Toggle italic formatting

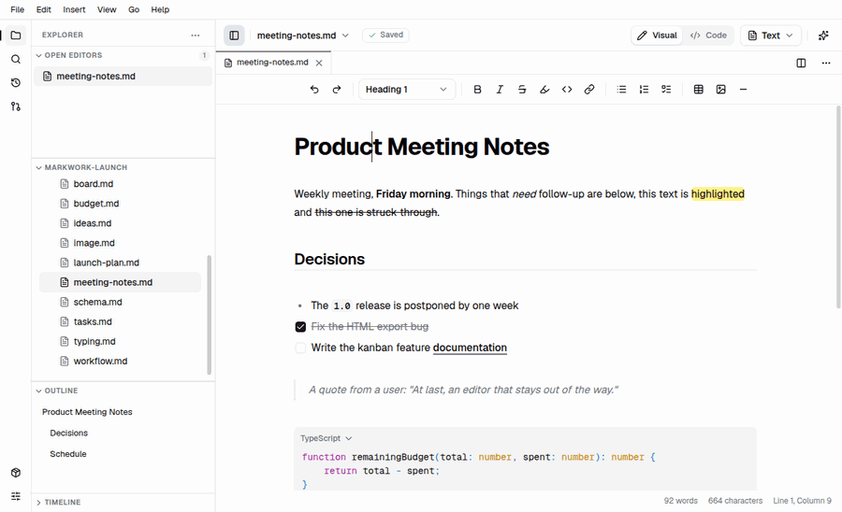[x=500, y=90]
